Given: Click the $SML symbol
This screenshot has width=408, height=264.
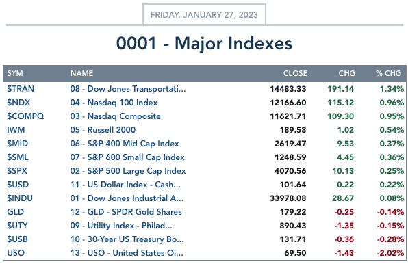Looking at the screenshot, I should coord(18,157).
